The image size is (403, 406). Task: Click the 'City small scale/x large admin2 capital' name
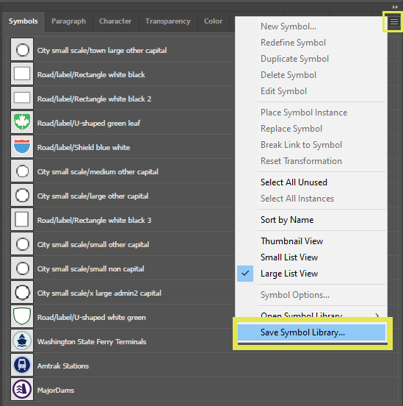click(99, 293)
